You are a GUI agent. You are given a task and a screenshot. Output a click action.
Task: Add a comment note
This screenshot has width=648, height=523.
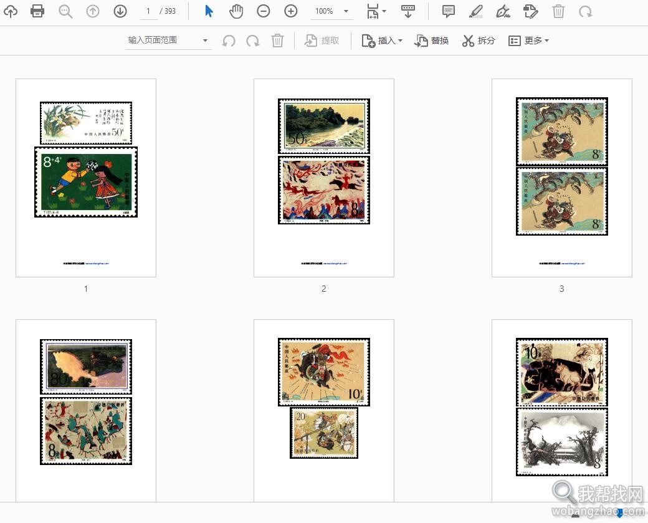point(449,11)
